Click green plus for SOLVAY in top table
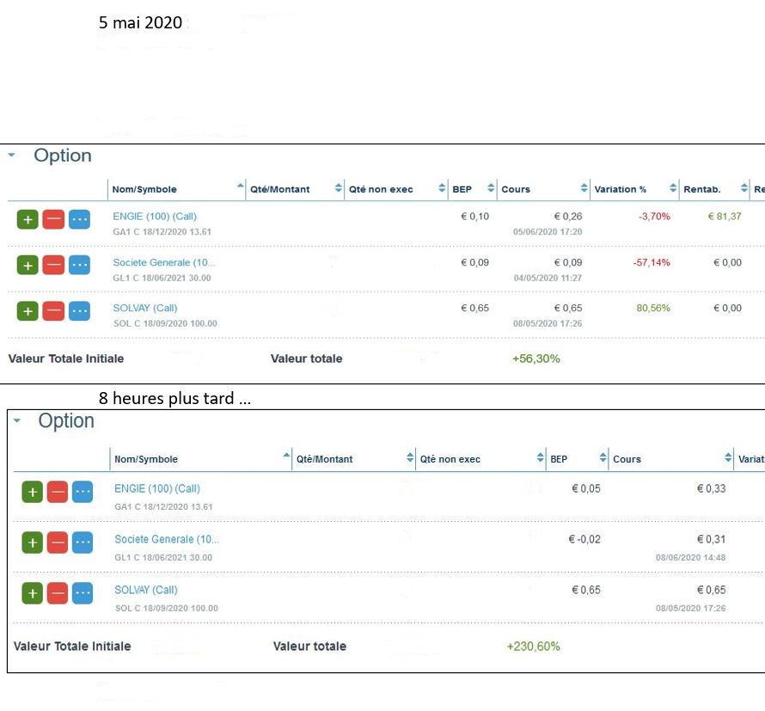The image size is (765, 711). tap(28, 310)
